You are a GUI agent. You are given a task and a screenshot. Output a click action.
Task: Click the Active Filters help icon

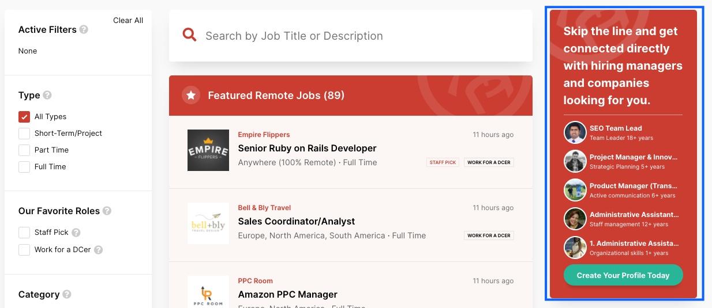pos(84,29)
